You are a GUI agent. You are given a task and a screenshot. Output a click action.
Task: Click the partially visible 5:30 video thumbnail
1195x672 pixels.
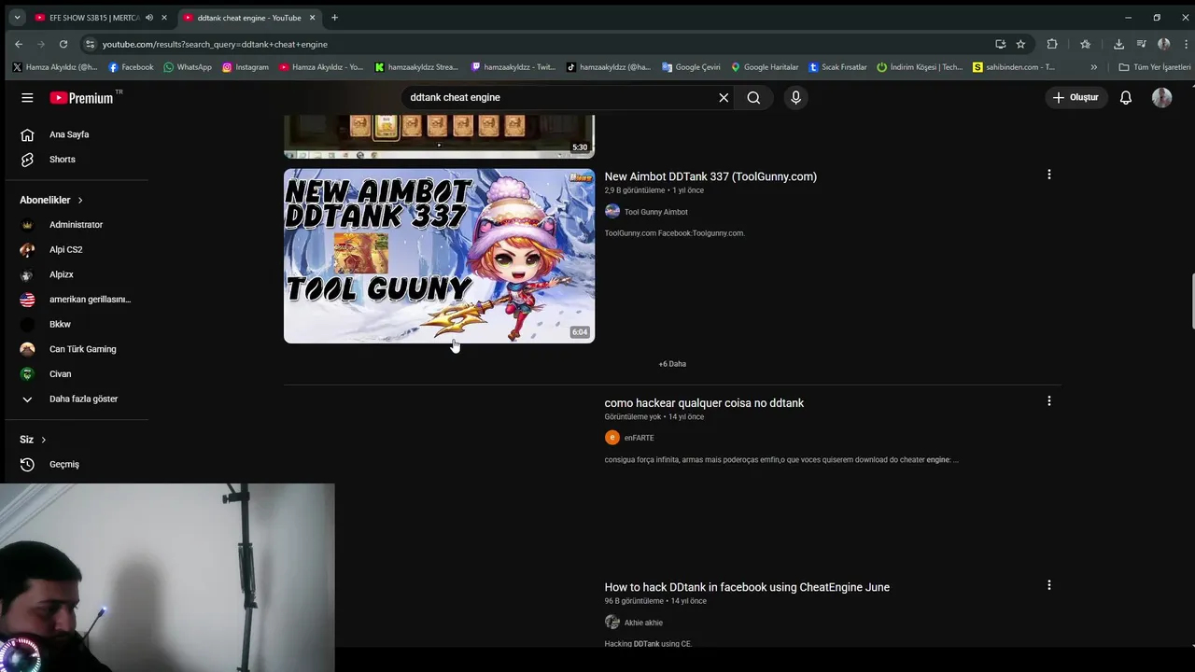click(439, 136)
